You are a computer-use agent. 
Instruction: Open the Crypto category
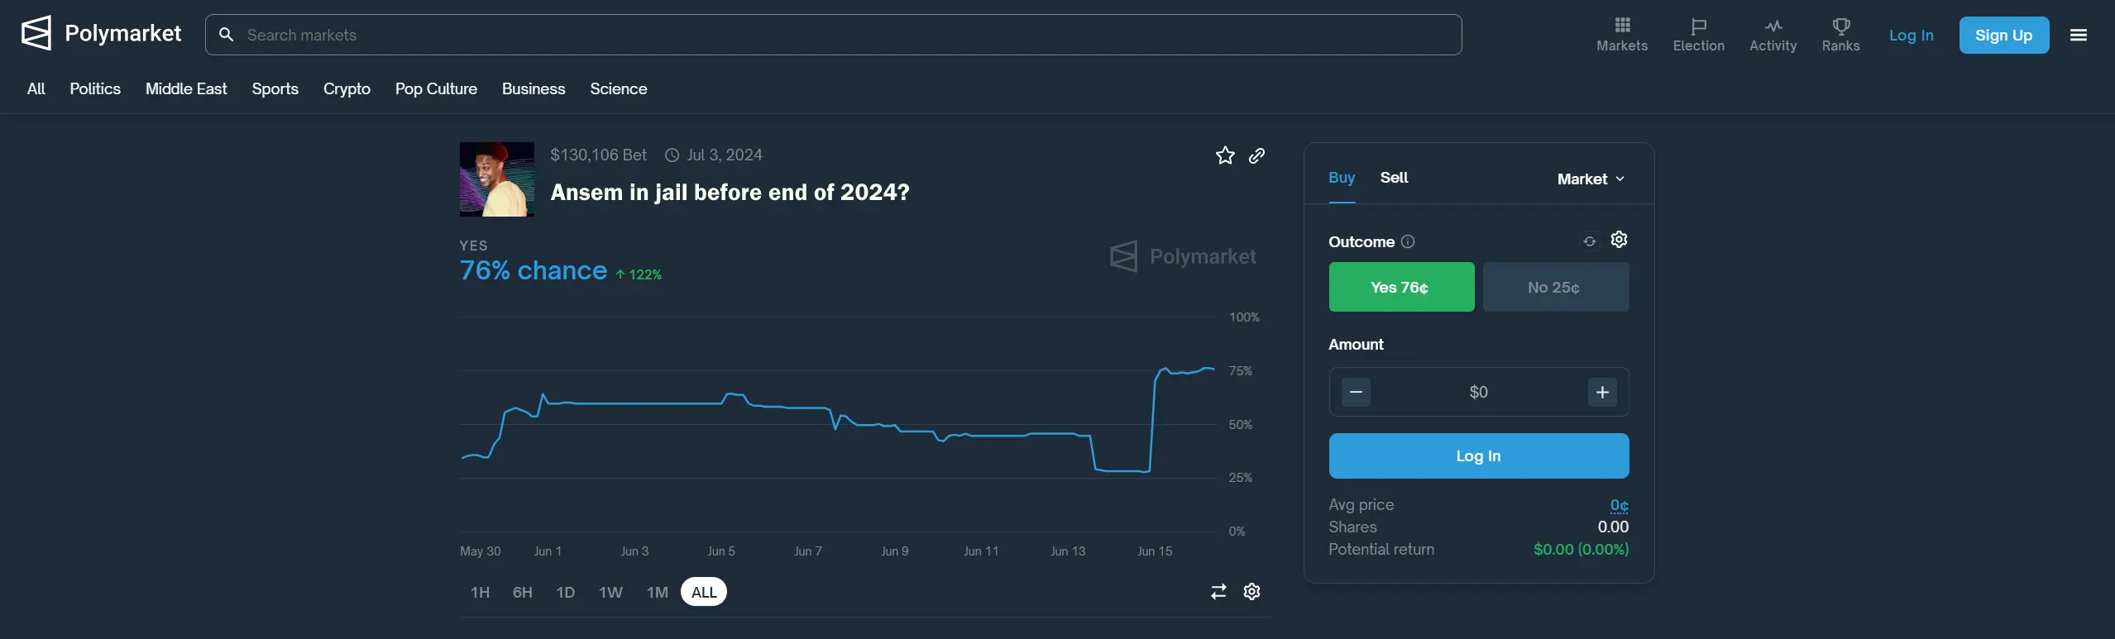[347, 88]
